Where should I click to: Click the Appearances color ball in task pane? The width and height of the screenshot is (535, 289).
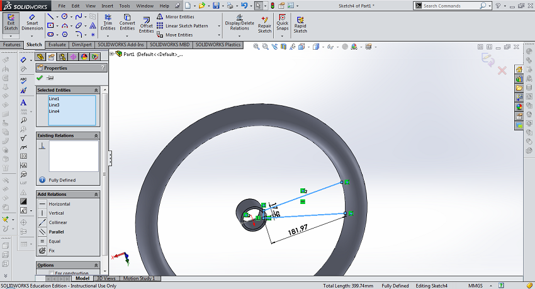click(519, 106)
